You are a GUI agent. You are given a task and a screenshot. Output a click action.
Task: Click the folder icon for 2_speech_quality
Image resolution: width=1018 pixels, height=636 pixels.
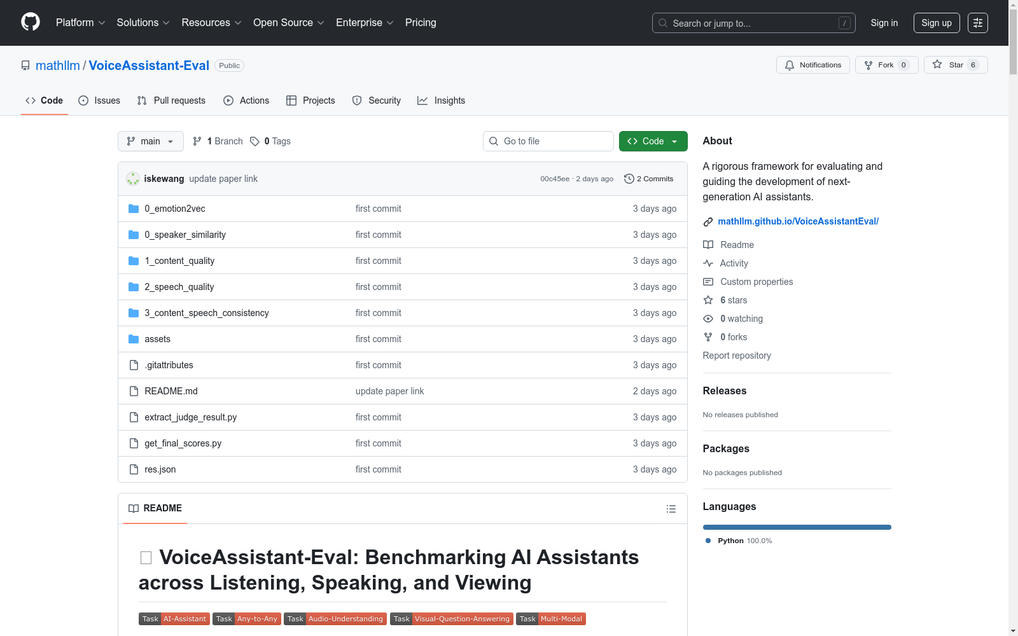click(x=134, y=287)
